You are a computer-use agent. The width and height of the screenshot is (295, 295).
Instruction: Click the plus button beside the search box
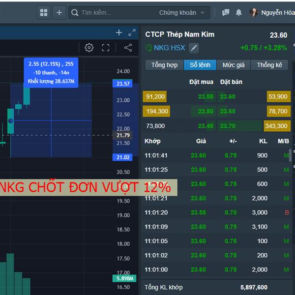click(59, 13)
